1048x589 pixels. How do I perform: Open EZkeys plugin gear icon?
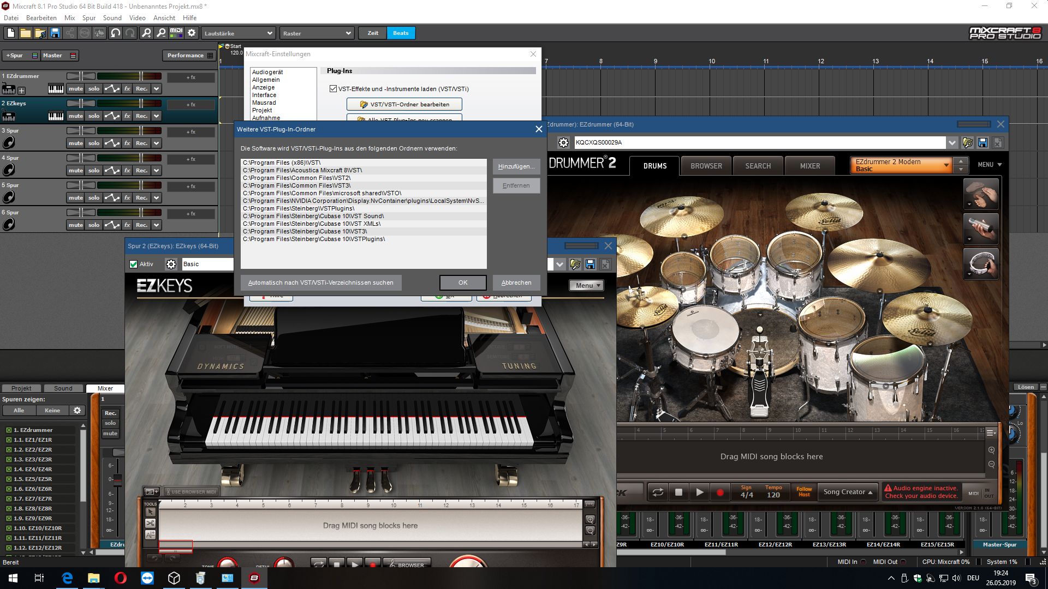[171, 265]
